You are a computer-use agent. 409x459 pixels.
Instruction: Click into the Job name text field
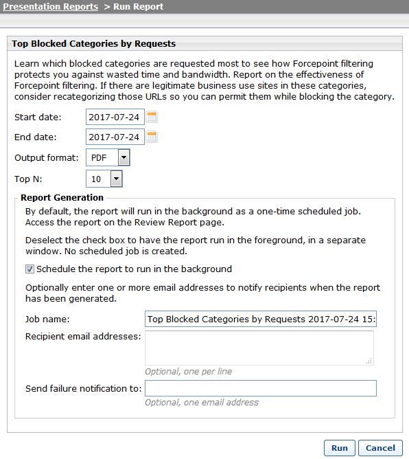click(x=261, y=319)
